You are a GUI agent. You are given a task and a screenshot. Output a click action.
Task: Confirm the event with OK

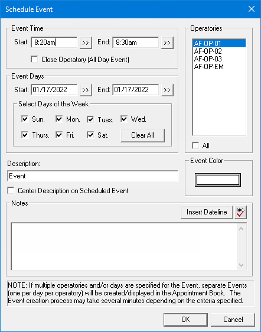185,320
